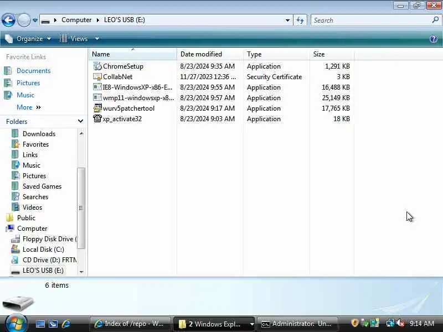Image resolution: width=443 pixels, height=332 pixels.
Task: Select the xp_activate32 telephone icon
Action: 97,118
